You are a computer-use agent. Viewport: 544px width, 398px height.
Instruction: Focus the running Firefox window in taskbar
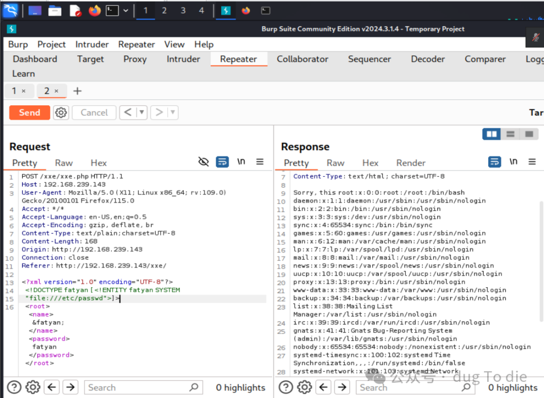pyautogui.click(x=246, y=11)
